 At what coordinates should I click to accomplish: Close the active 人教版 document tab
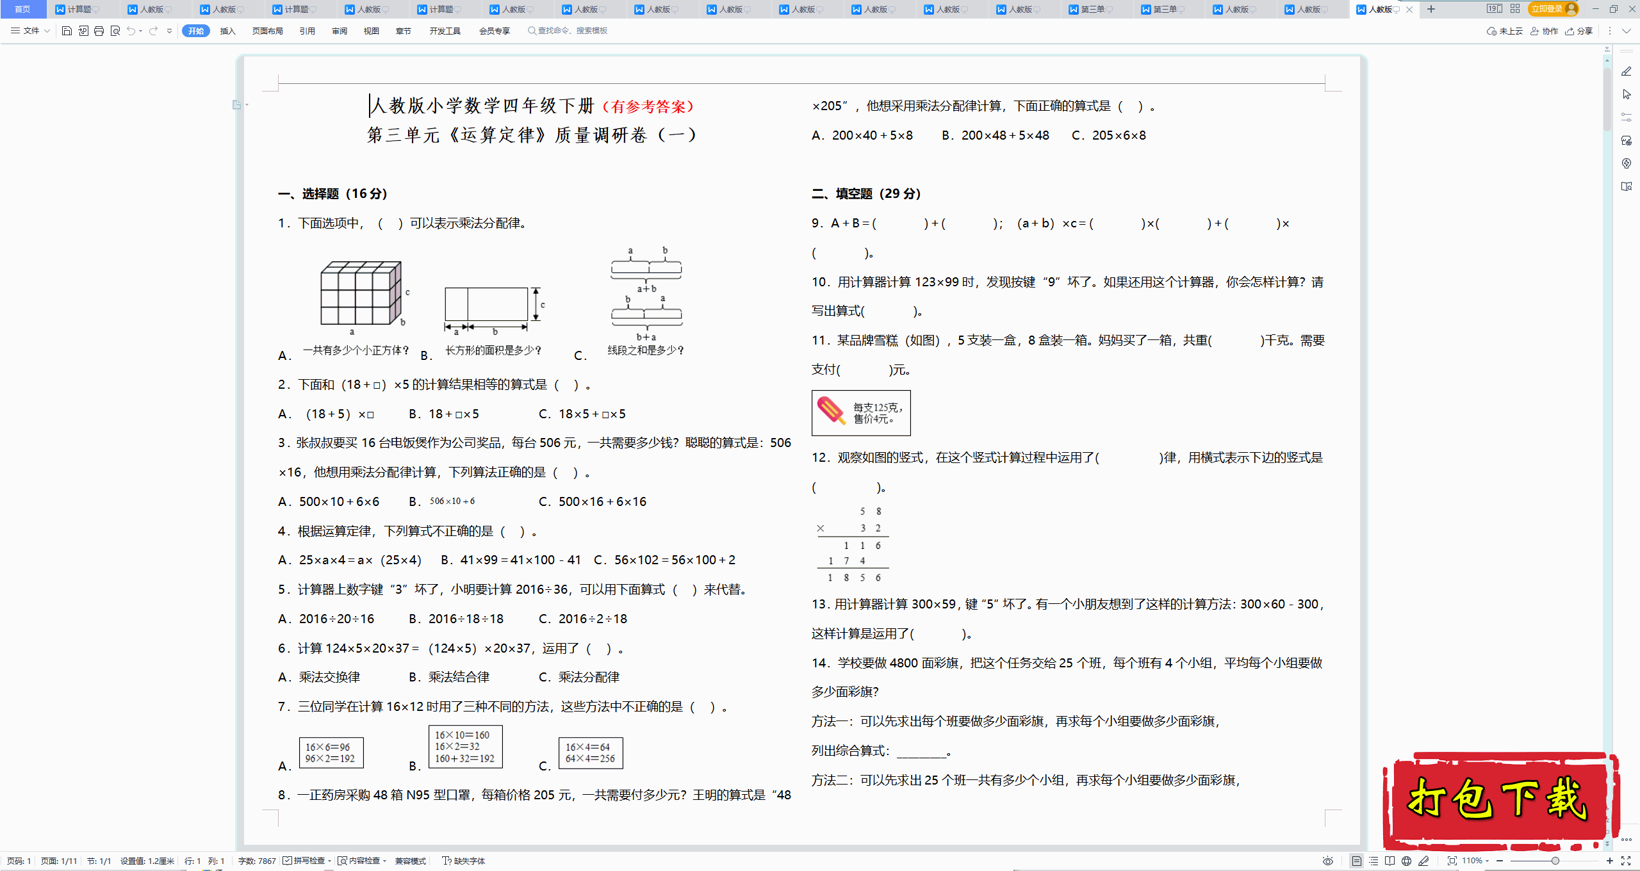pyautogui.click(x=1409, y=10)
